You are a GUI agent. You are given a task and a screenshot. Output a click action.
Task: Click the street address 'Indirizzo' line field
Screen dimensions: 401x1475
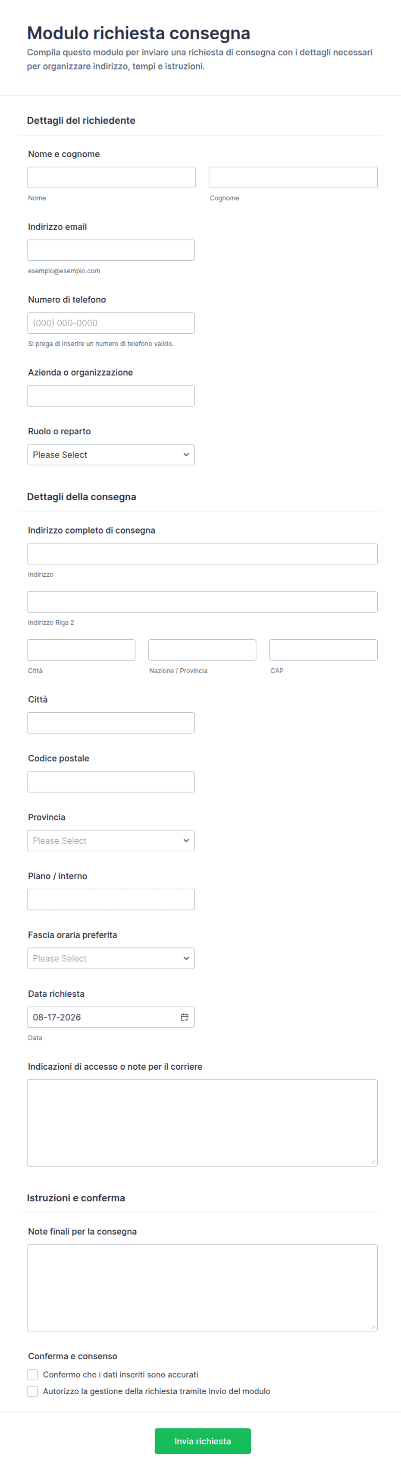coord(202,554)
